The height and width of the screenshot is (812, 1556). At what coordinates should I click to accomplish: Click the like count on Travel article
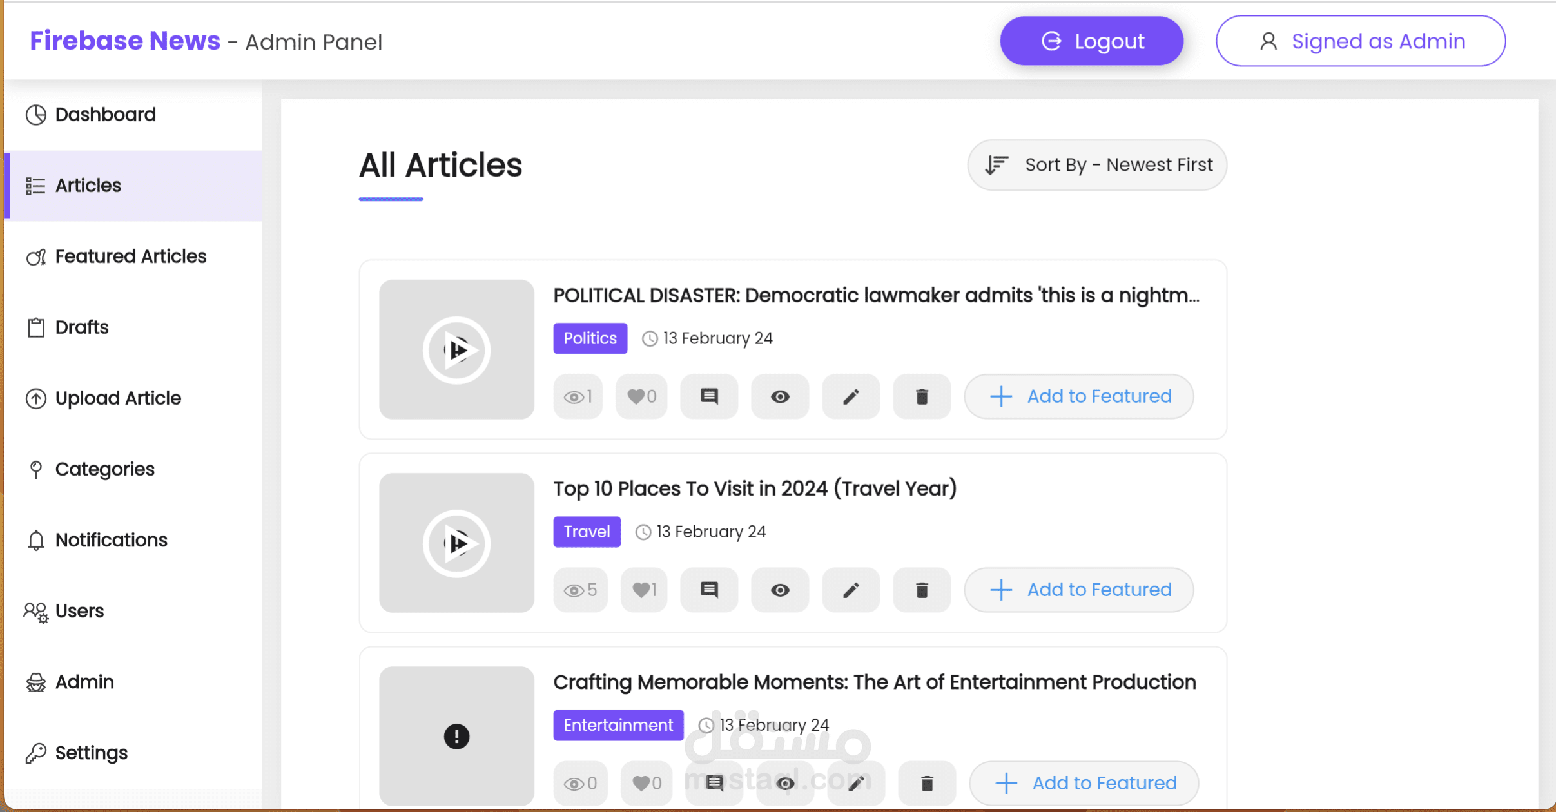click(644, 590)
